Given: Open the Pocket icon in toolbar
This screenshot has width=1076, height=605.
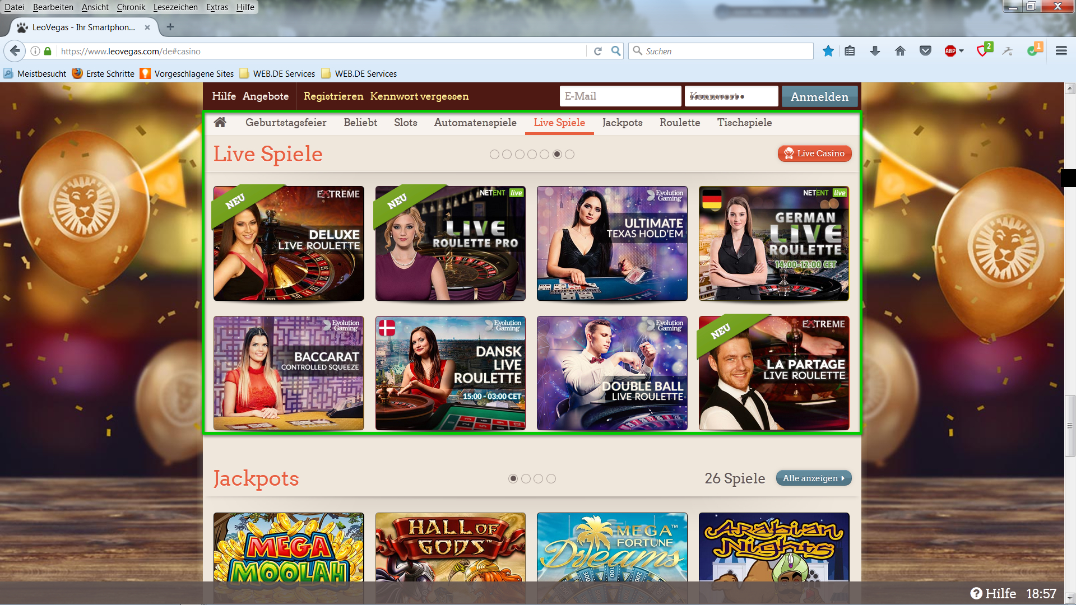Looking at the screenshot, I should (925, 51).
